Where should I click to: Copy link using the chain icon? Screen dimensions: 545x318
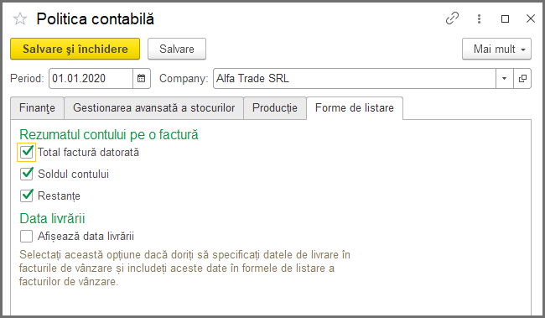tap(452, 18)
